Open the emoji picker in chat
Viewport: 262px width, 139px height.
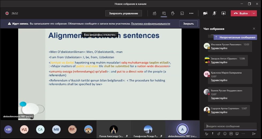225,134
